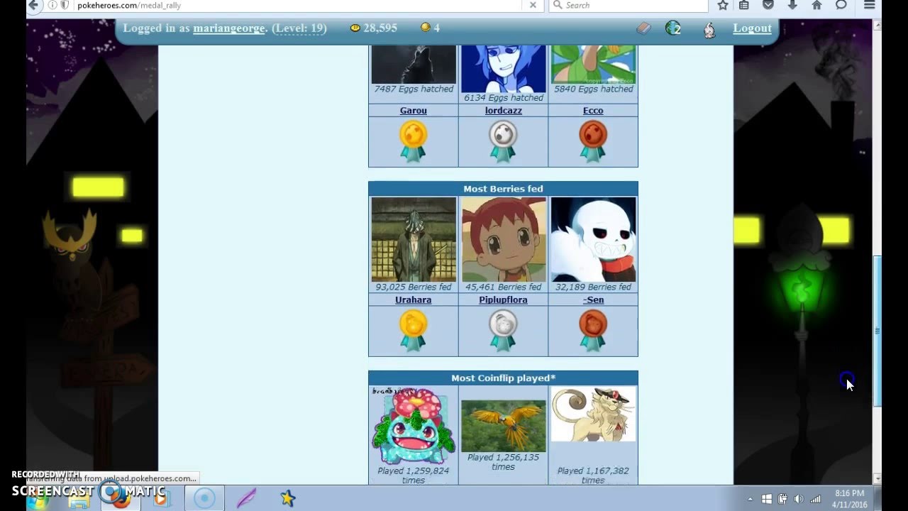
Task: Click the yellow parrot avatar under Most Coinflip played
Action: (504, 426)
